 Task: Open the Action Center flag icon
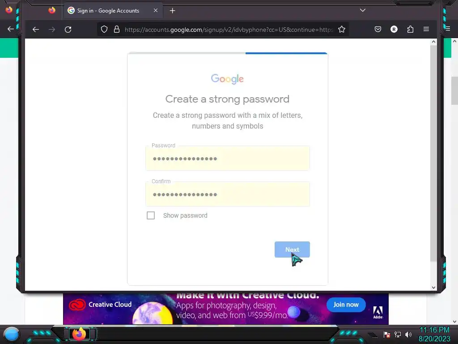(387, 334)
